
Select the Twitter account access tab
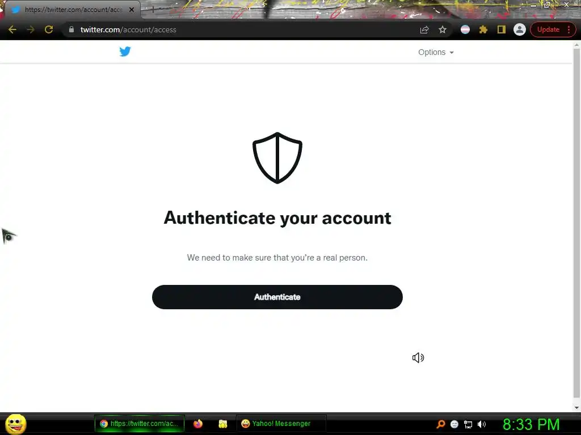tap(73, 10)
